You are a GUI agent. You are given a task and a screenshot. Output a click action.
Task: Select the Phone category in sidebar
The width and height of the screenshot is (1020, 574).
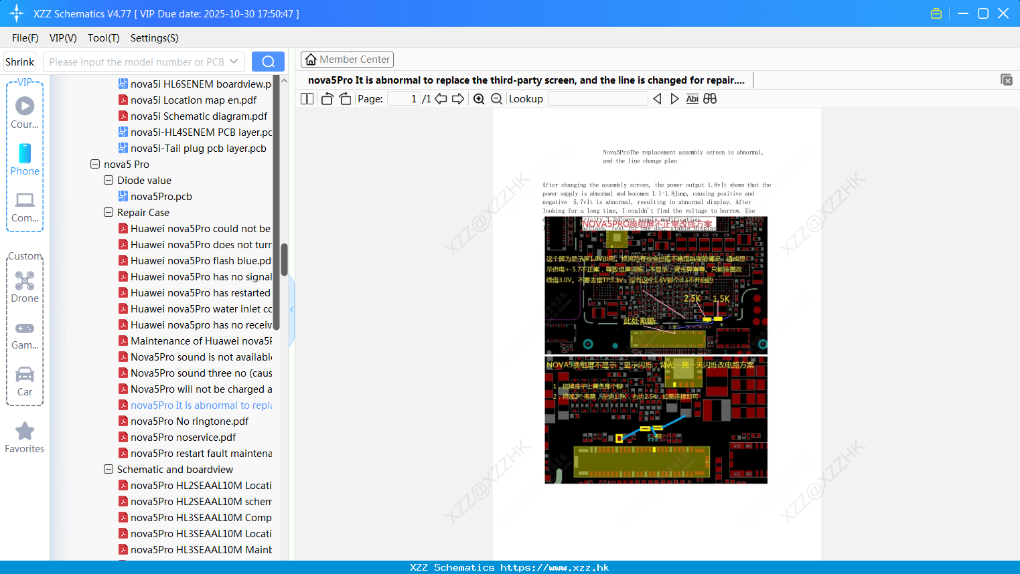click(x=25, y=159)
